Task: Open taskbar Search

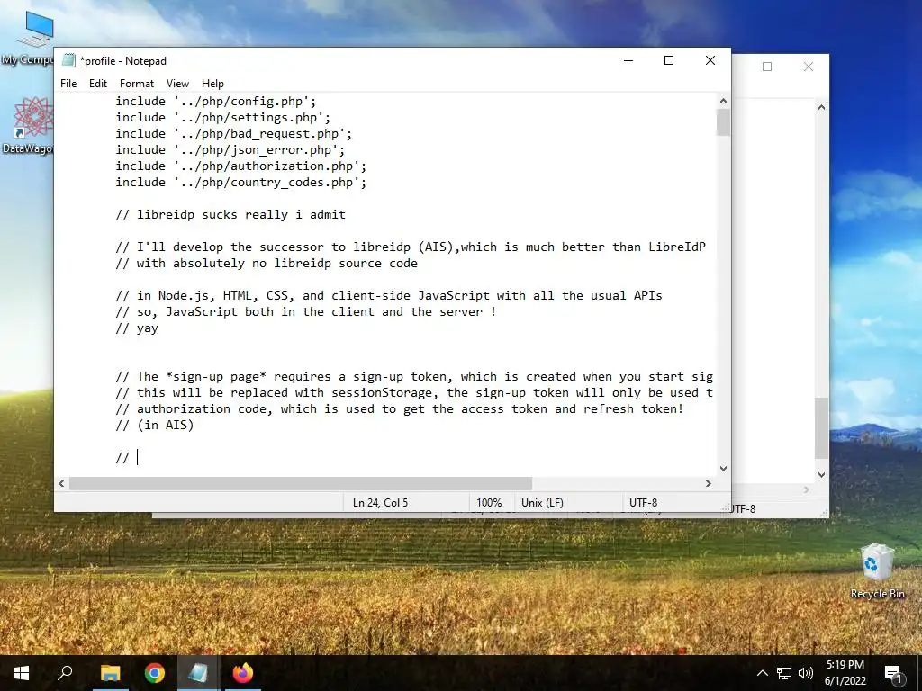Action: [65, 673]
